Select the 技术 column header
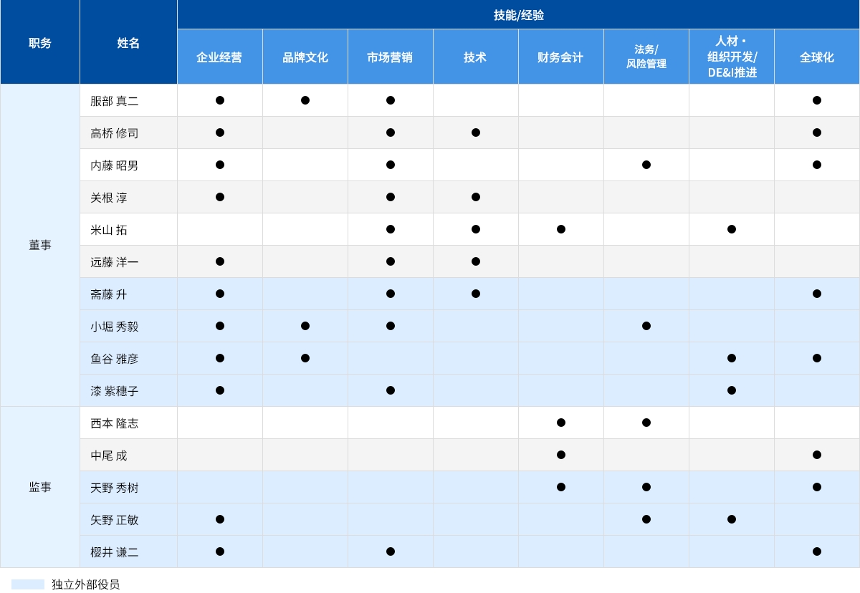860x593 pixels. (476, 57)
